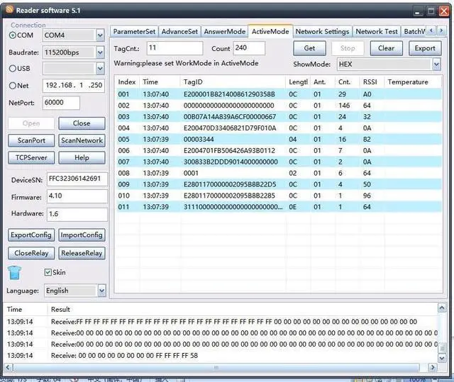Image resolution: width=454 pixels, height=382 pixels.
Task: Expand the Language English dropdown
Action: [x=101, y=291]
